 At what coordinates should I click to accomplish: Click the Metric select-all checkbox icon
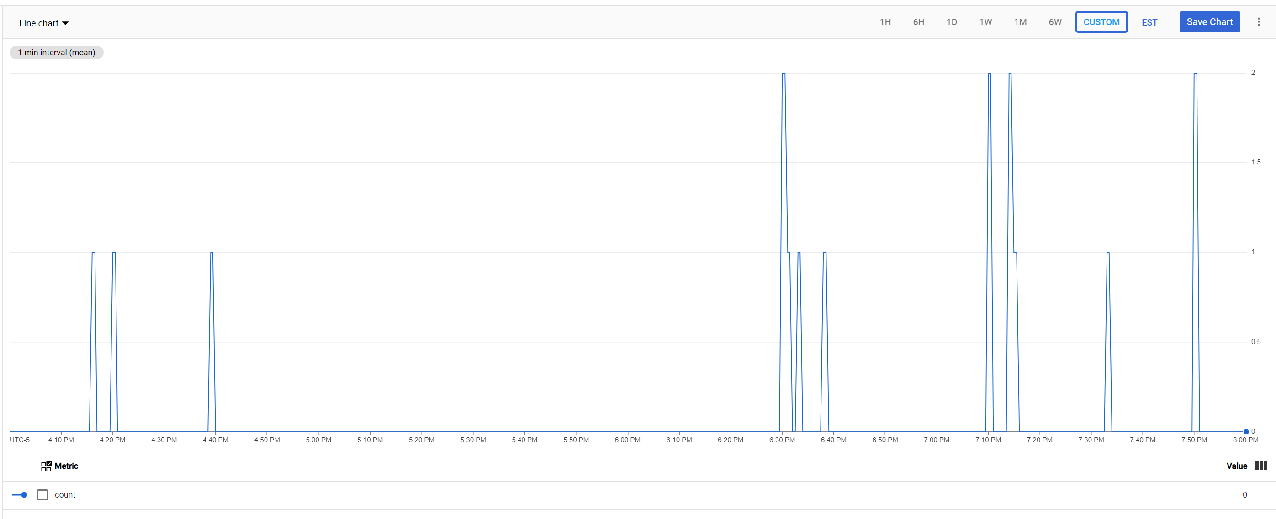pyautogui.click(x=47, y=466)
